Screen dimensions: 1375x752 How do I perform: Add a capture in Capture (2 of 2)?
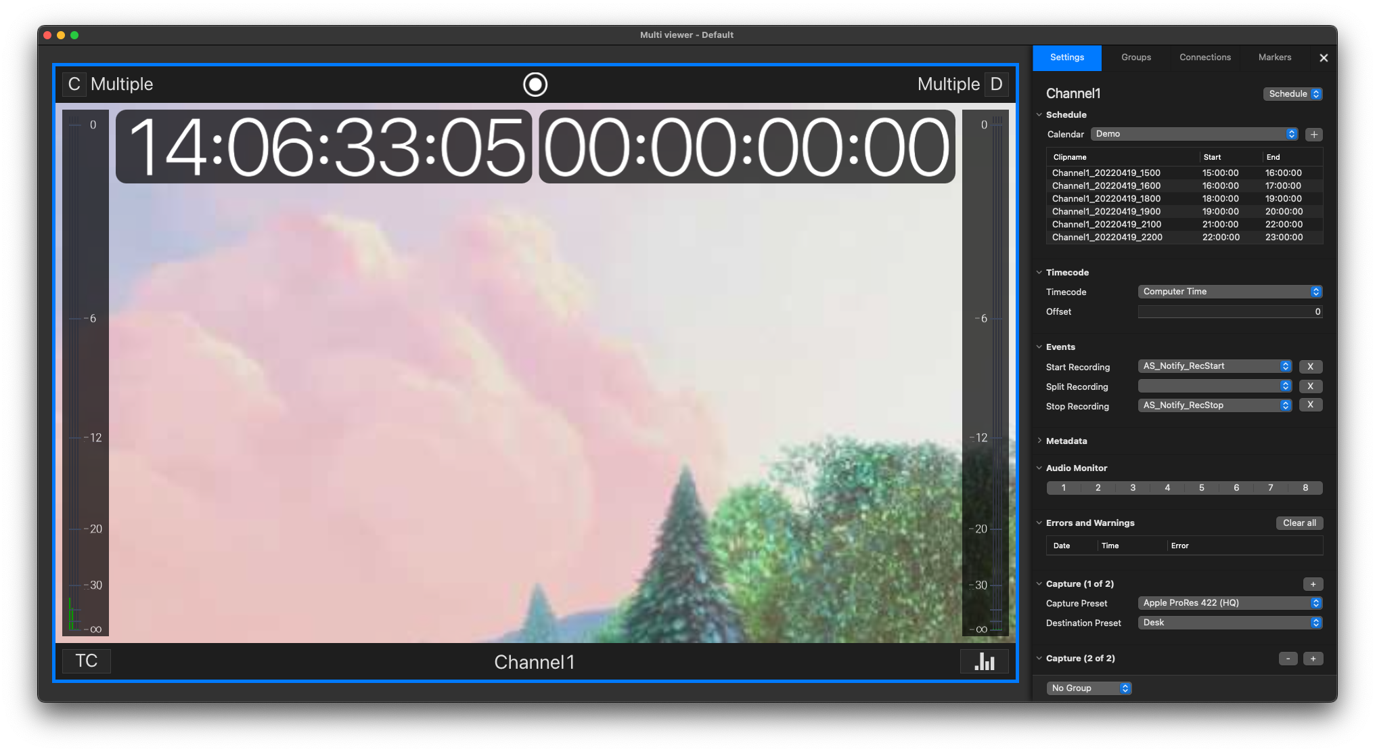pyautogui.click(x=1313, y=659)
